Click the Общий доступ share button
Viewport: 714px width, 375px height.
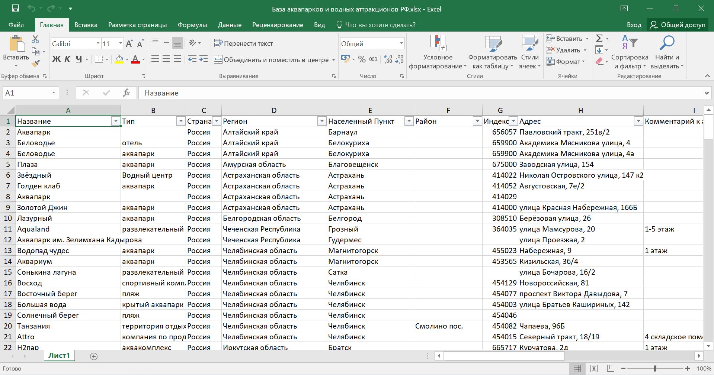click(678, 25)
